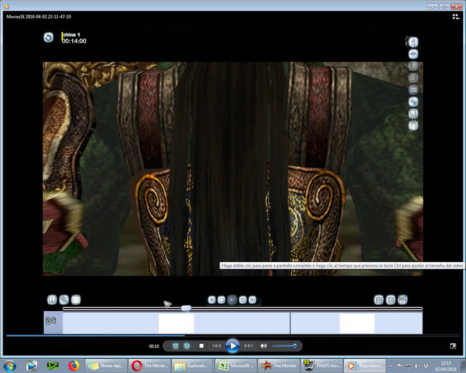The image size is (466, 373).
Task: Open the audio waveform tool icon
Action: (x=413, y=54)
